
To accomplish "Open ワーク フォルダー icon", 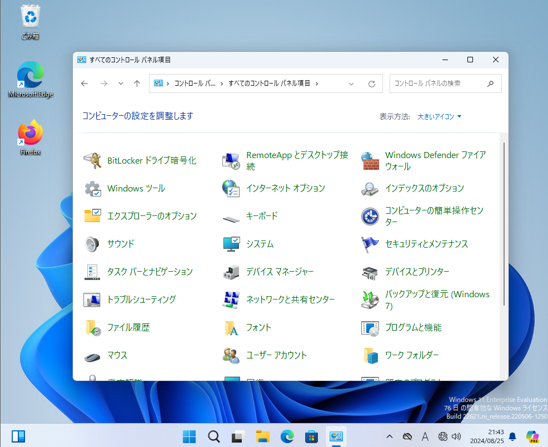I will pyautogui.click(x=370, y=355).
